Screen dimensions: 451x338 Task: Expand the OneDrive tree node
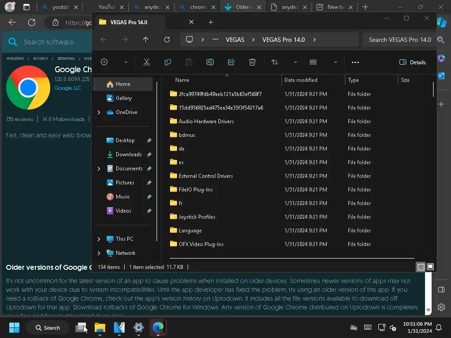point(99,112)
